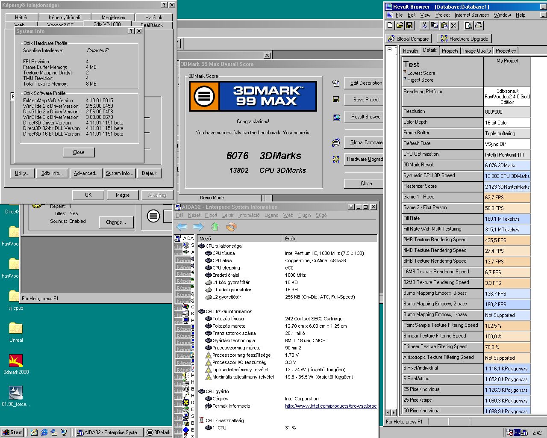
Task: Switch to Properties tab in Result Browser
Action: coord(506,51)
